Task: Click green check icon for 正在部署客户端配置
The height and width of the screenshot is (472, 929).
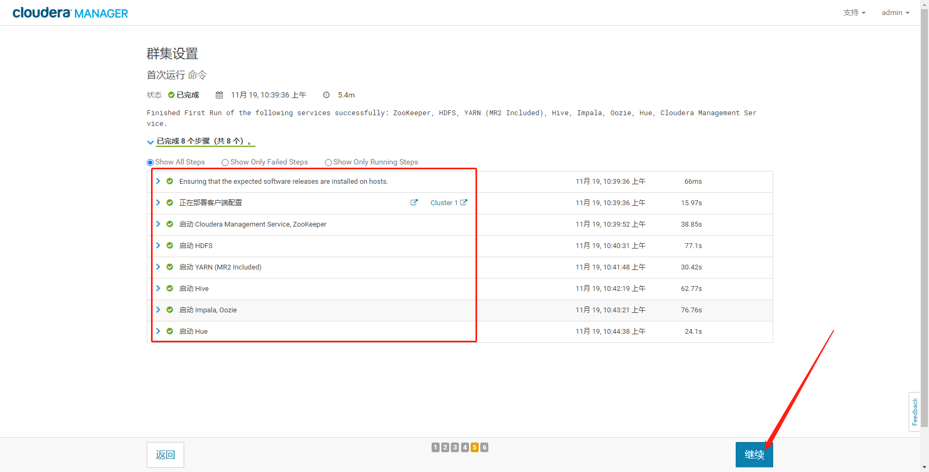Action: pos(170,203)
